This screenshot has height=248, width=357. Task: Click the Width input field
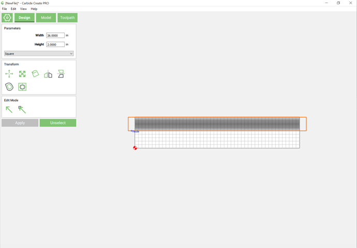55,36
